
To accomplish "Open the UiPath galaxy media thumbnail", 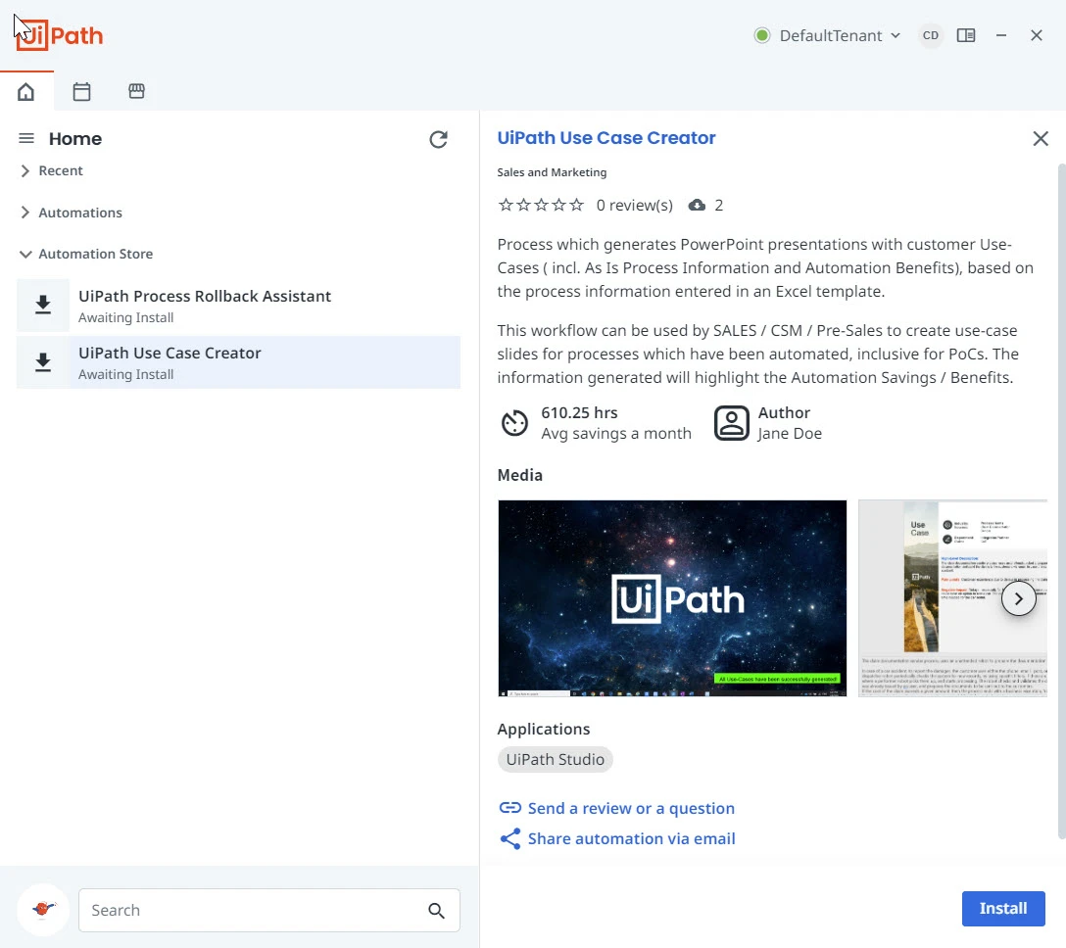I will [x=672, y=598].
